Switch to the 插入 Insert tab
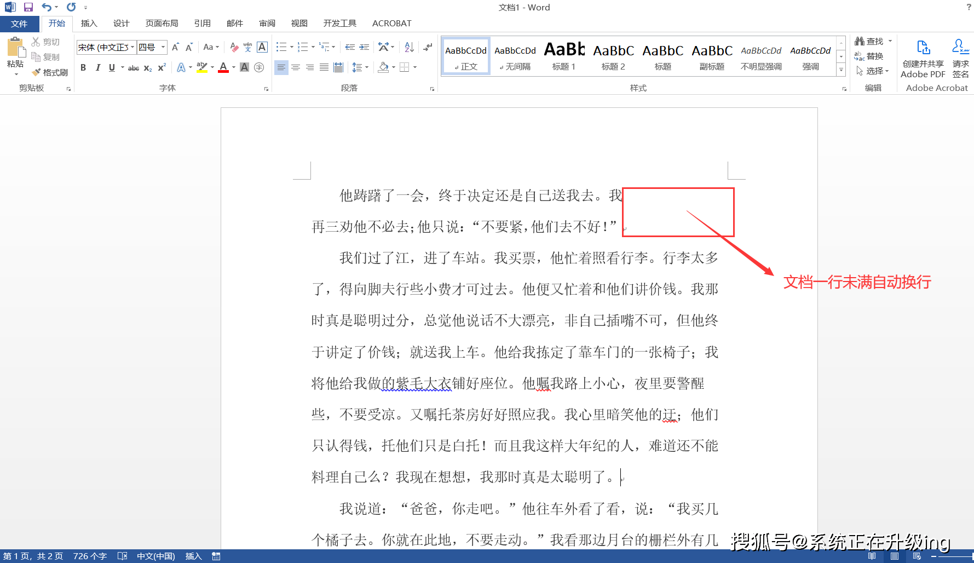974x563 pixels. pos(89,23)
